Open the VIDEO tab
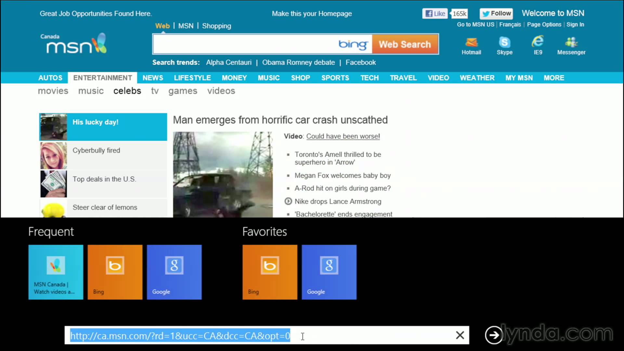Image resolution: width=624 pixels, height=351 pixels. click(438, 78)
